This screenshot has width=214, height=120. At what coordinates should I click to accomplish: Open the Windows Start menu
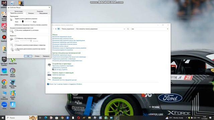pyautogui.click(x=2, y=118)
